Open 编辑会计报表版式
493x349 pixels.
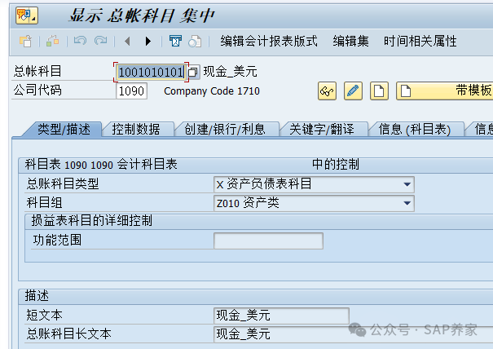(x=269, y=42)
